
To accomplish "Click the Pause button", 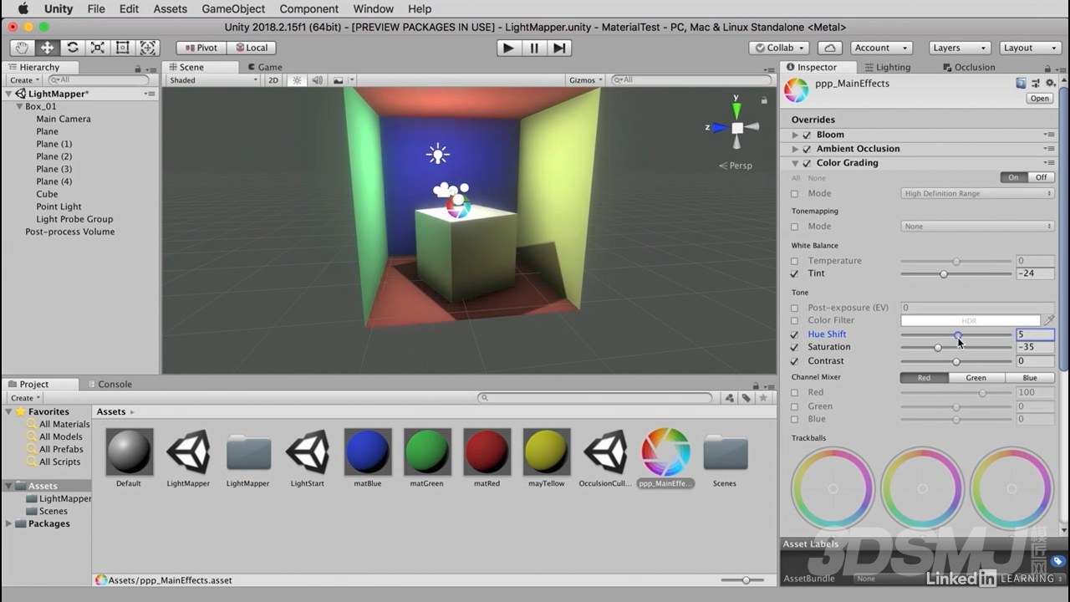I will pos(534,48).
